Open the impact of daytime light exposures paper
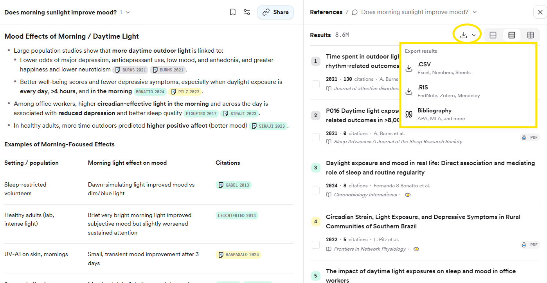The width and height of the screenshot is (547, 283). point(421,276)
